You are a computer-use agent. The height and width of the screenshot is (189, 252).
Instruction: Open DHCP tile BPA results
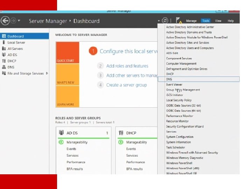coord(134,169)
